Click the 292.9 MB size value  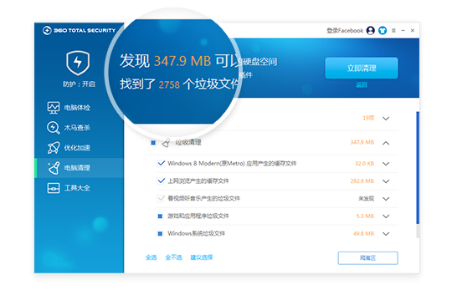362,181
